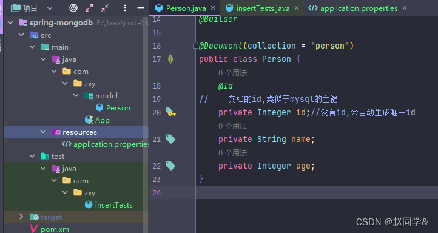
Task: Close the application.properties tab
Action: 405,8
